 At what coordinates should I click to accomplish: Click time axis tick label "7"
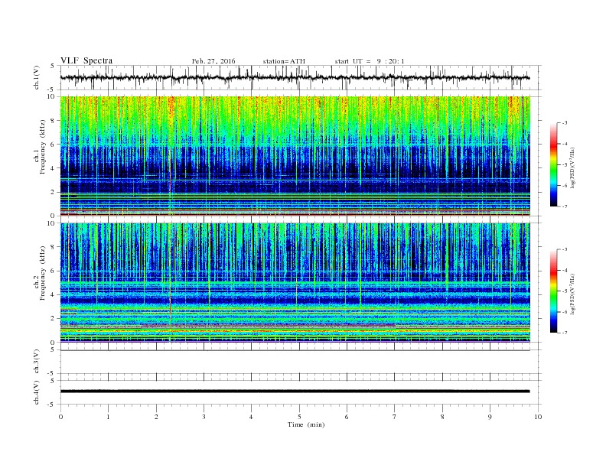pyautogui.click(x=395, y=417)
